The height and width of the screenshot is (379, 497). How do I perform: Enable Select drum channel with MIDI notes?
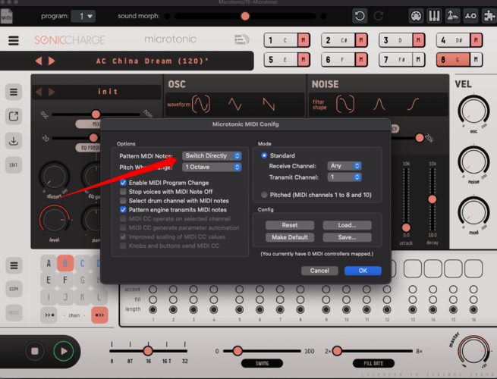coord(123,201)
